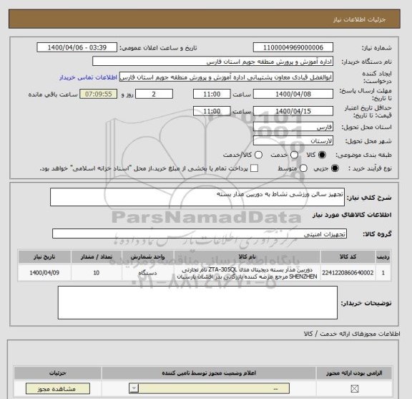The height and width of the screenshot is (399, 412).
Task: Click the product code 2241220860640002 cell
Action: tap(348, 273)
